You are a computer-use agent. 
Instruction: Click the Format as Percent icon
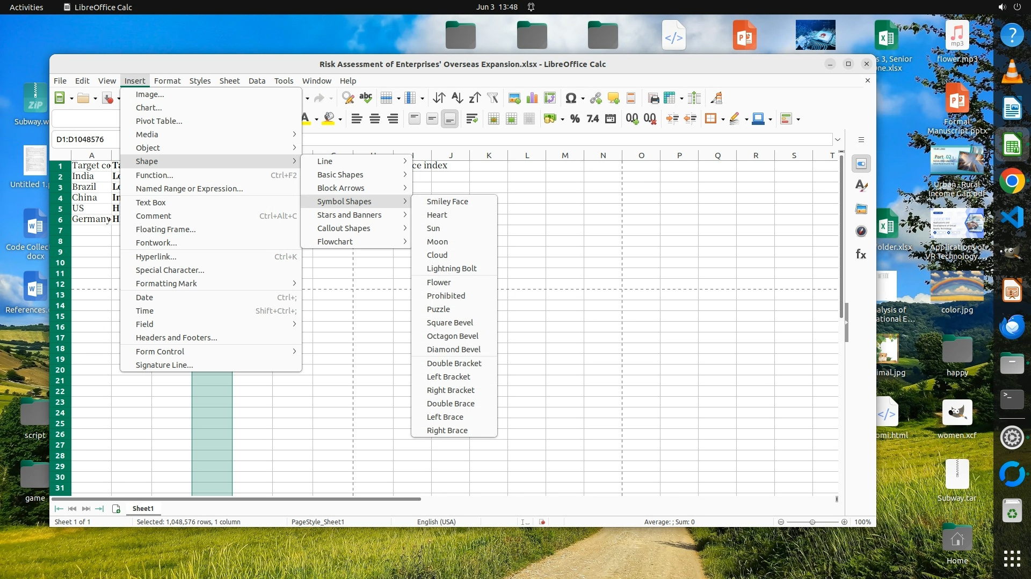tap(575, 119)
